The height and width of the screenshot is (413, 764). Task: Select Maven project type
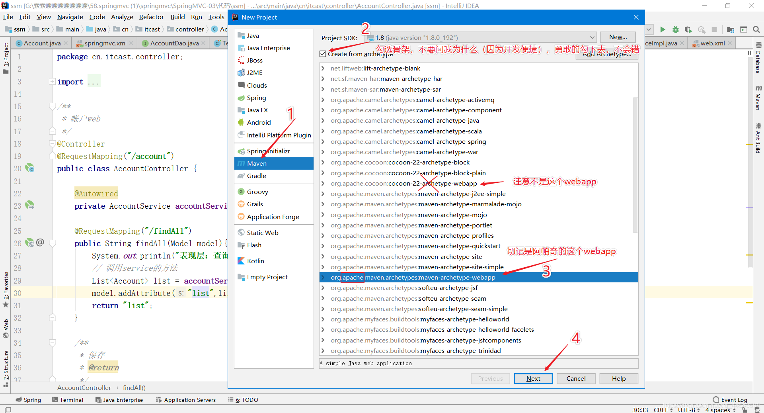pyautogui.click(x=274, y=163)
